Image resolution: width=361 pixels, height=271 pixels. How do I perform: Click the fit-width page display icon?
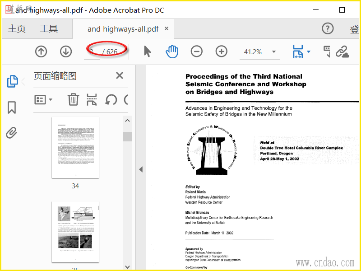click(298, 51)
